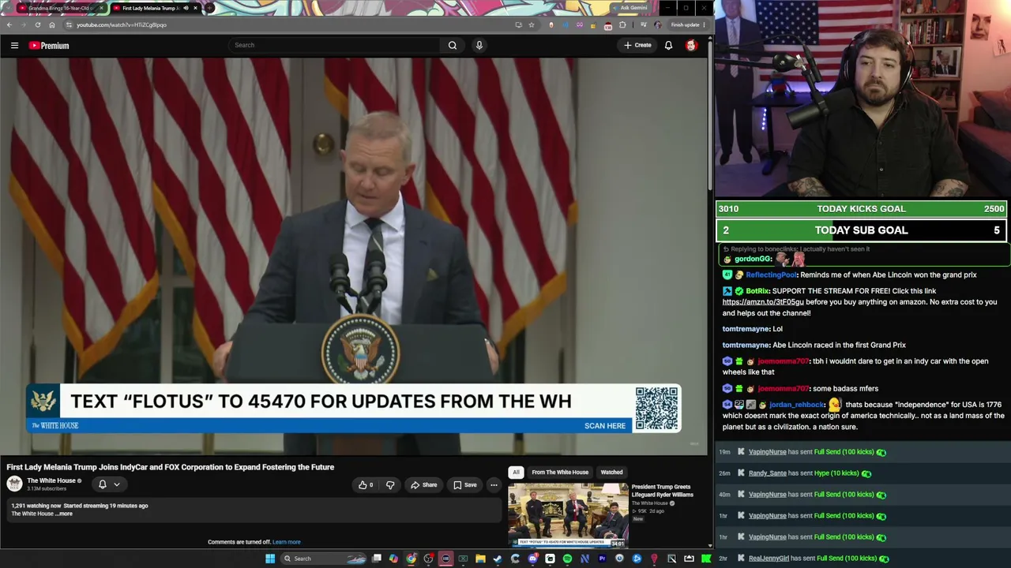Go to YouTube Premium home via logo
This screenshot has width=1011, height=568.
49,46
